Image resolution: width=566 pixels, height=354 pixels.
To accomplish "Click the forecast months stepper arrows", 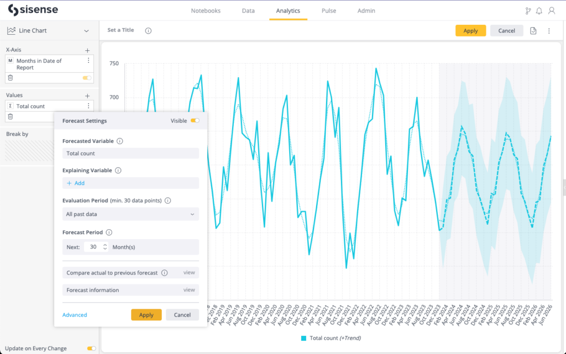I will coord(105,247).
